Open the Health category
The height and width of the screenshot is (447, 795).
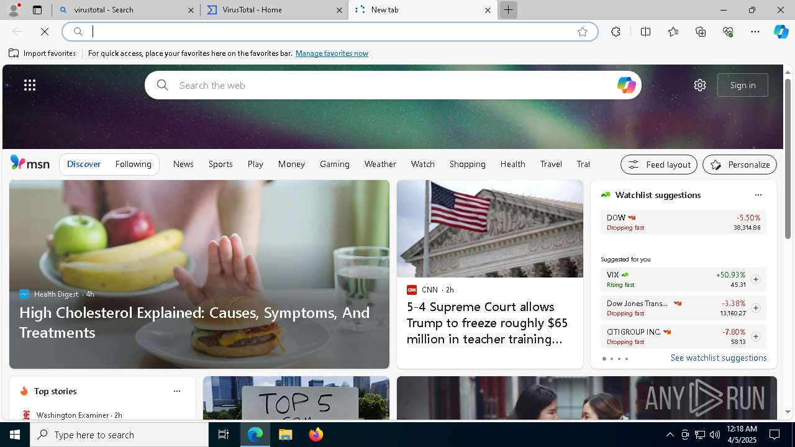512,164
